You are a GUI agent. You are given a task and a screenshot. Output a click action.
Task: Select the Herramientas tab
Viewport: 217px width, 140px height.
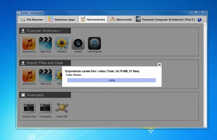pyautogui.click(x=93, y=20)
